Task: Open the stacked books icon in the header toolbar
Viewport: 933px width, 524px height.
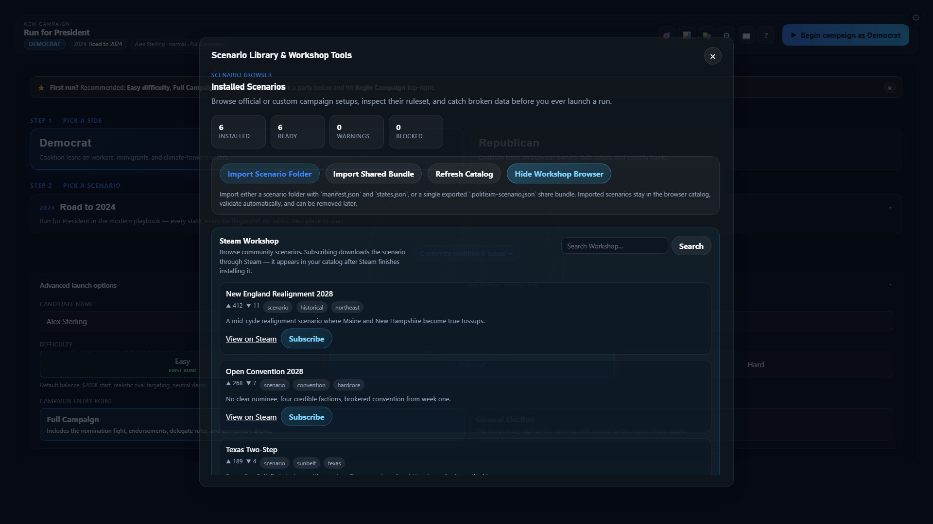Action: 707,35
